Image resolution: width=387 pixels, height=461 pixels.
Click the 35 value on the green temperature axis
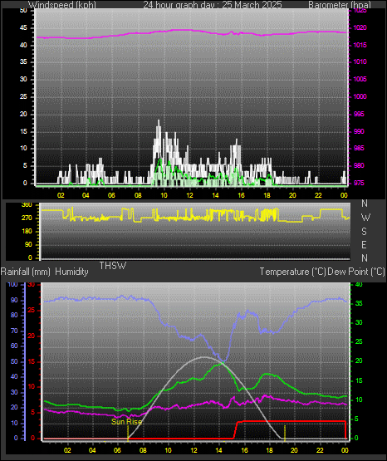(359, 303)
